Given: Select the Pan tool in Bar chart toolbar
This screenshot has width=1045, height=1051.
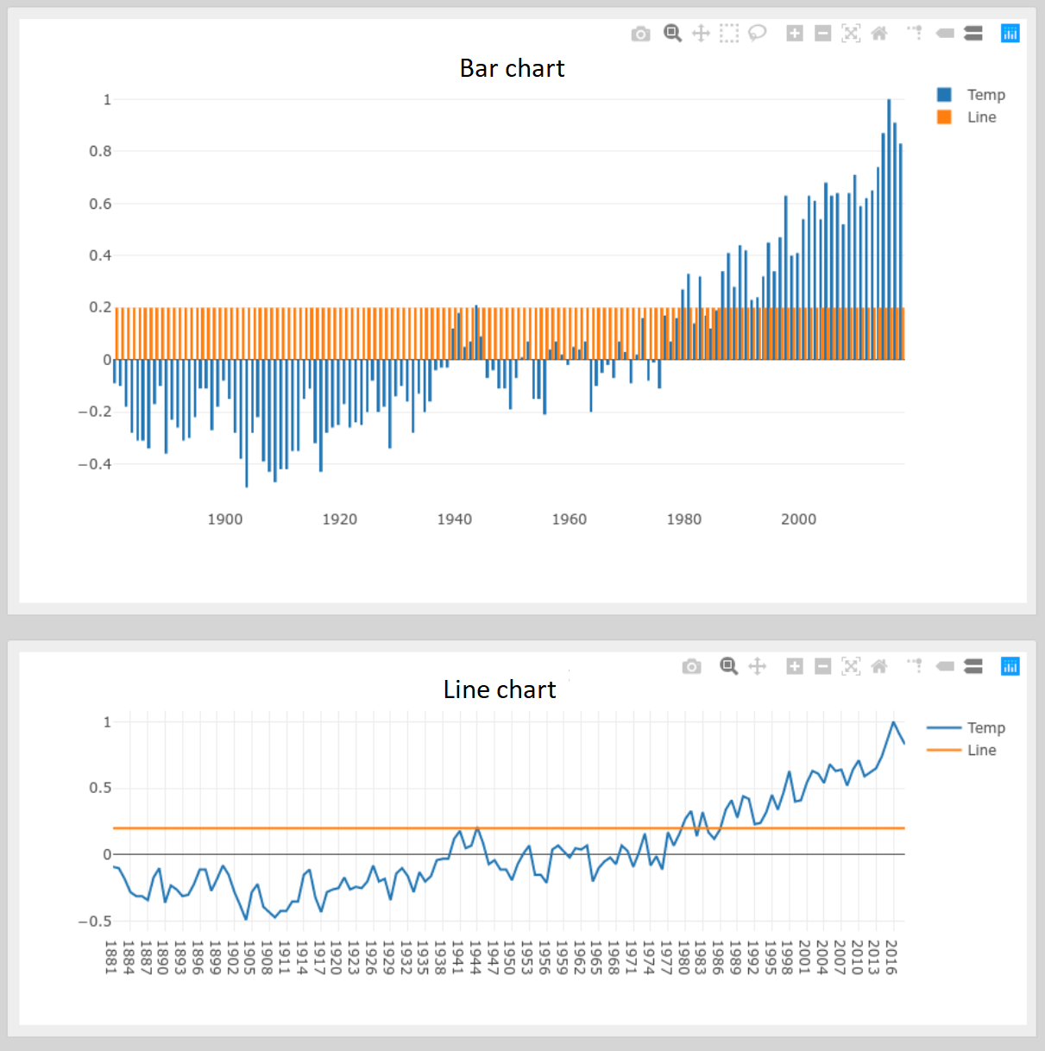Looking at the screenshot, I should pyautogui.click(x=701, y=34).
